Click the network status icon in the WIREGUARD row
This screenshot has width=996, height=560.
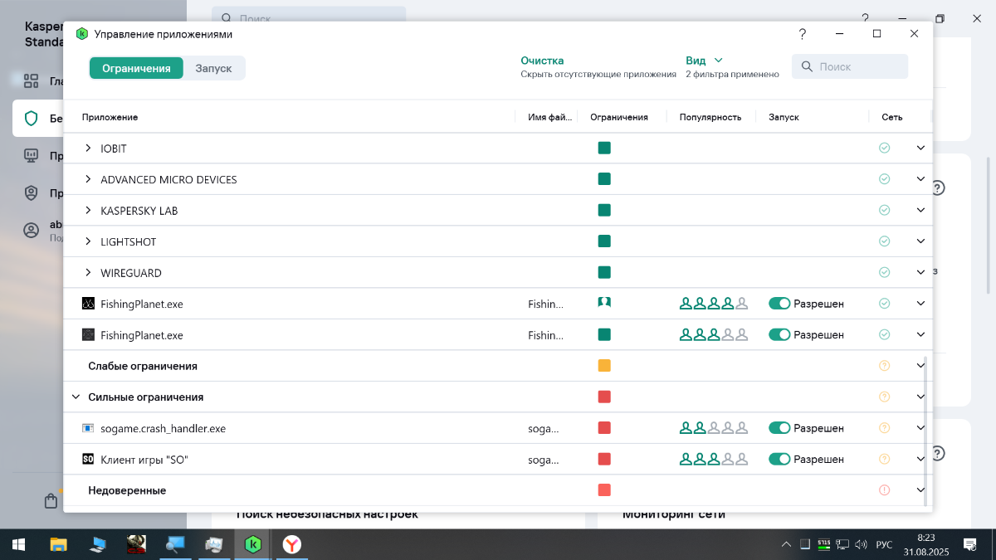pyautogui.click(x=884, y=272)
